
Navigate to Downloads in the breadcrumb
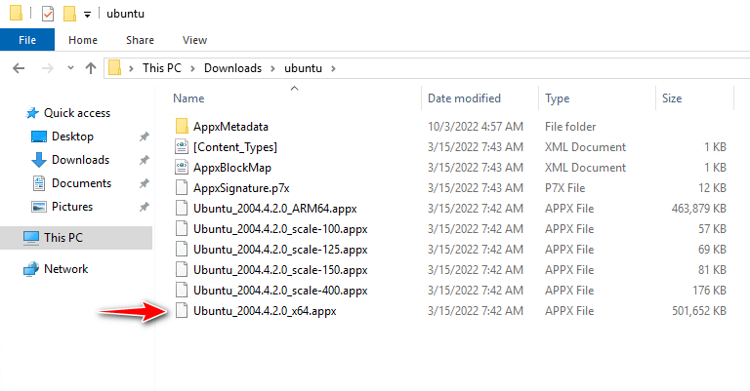click(x=233, y=68)
